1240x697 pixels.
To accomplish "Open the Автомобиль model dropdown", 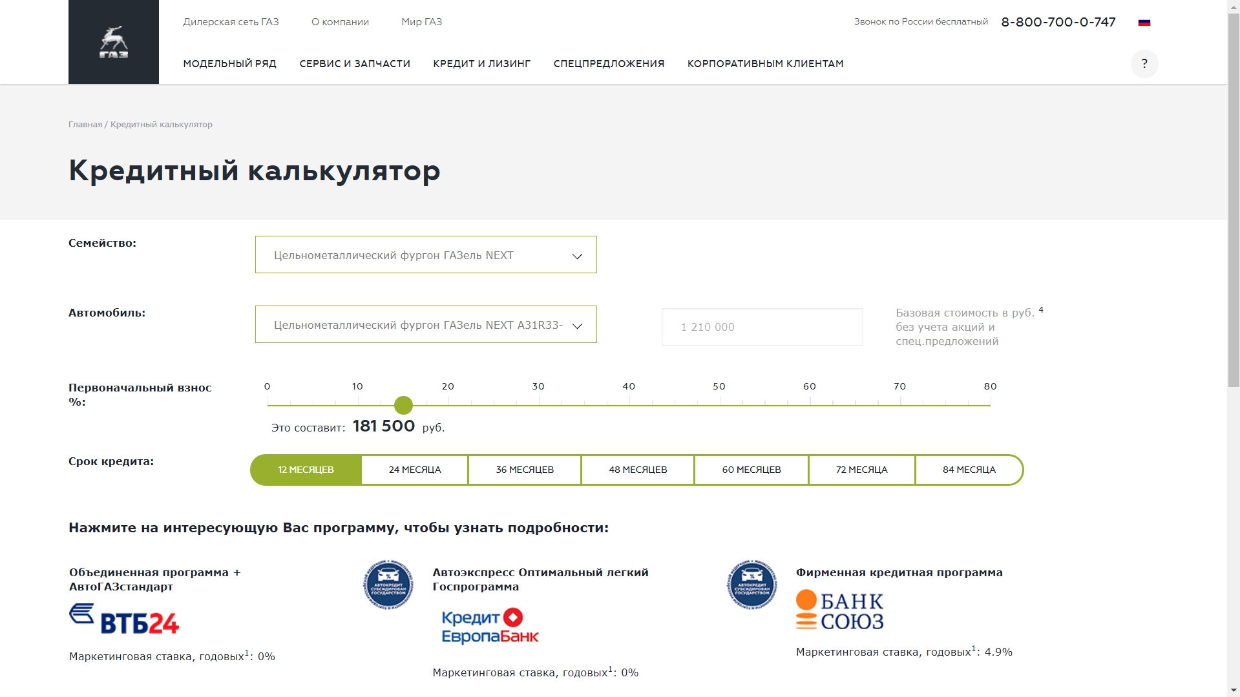I will 426,324.
